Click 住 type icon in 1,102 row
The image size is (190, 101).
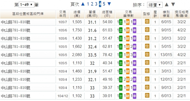[147, 95]
